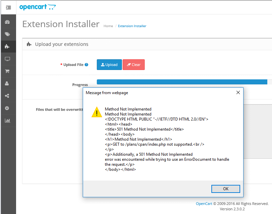This screenshot has width=272, height=214.
Task: Click the Files that will be overwritten label
Action: [x=59, y=110]
